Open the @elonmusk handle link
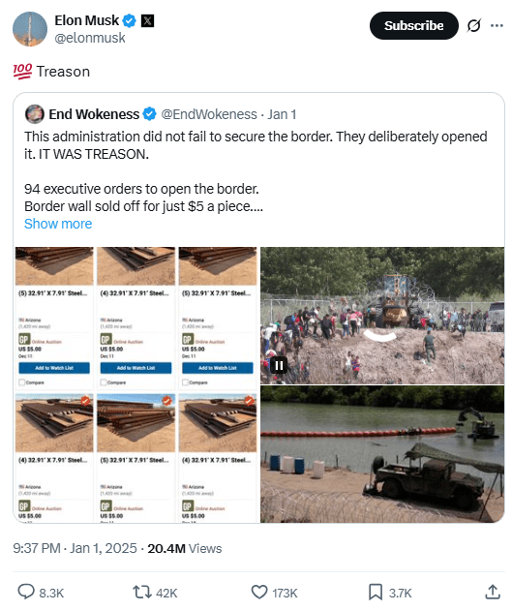The width and height of the screenshot is (512, 611). click(x=90, y=38)
